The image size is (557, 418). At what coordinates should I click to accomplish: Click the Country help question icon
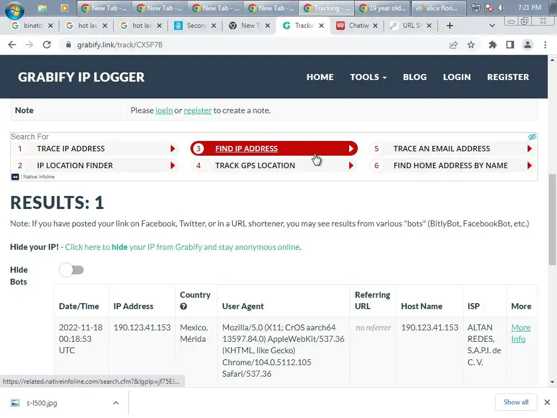(183, 306)
